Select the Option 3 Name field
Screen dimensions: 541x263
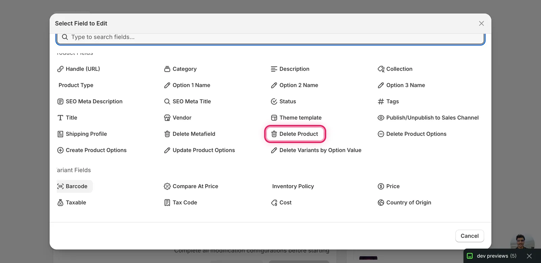[x=401, y=85]
